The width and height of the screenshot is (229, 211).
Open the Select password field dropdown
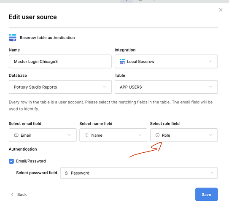coord(139,173)
